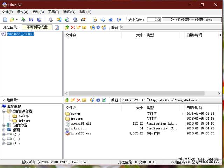Click the scroll left arrow in image list
Screen dimensions: 224x168
[66, 93]
